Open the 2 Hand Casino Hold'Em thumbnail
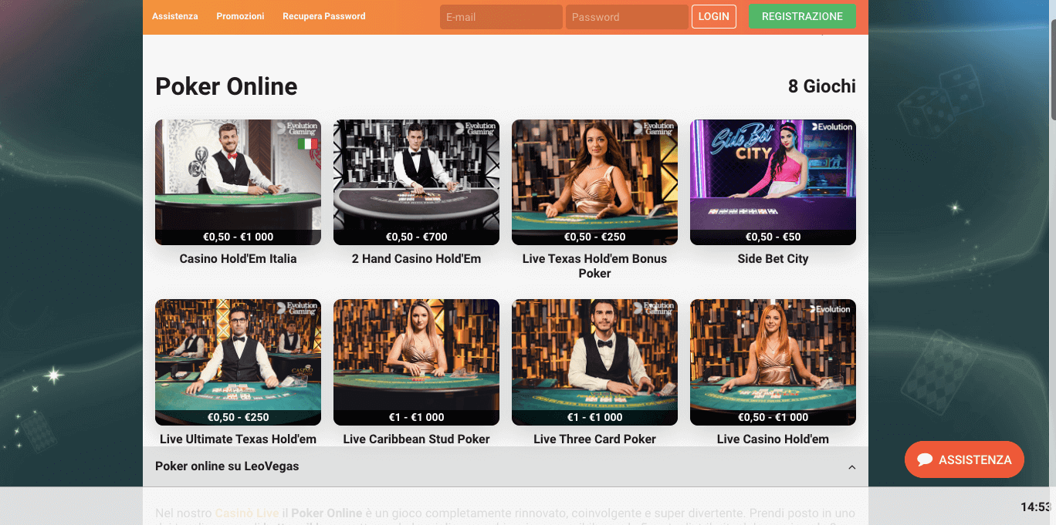The width and height of the screenshot is (1056, 525). [416, 182]
